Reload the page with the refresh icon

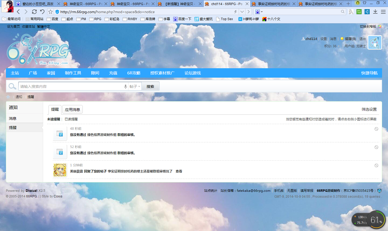(x=34, y=12)
